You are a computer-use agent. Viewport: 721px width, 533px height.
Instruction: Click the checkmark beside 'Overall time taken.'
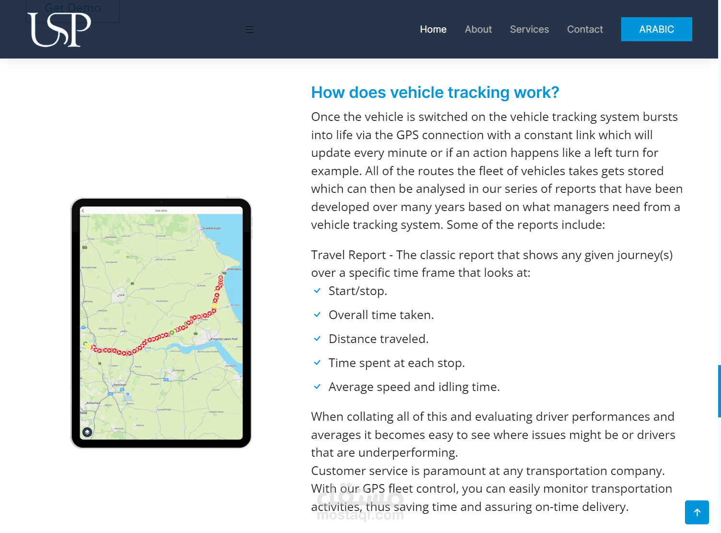click(x=317, y=315)
